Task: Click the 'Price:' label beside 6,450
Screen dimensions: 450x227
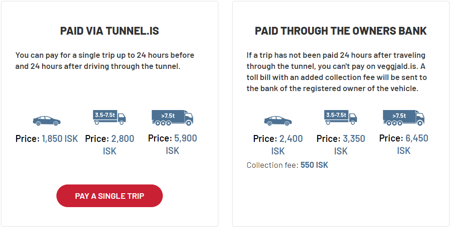Action: pos(391,138)
